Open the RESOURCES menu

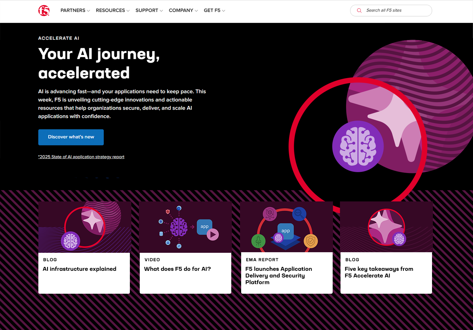click(113, 10)
